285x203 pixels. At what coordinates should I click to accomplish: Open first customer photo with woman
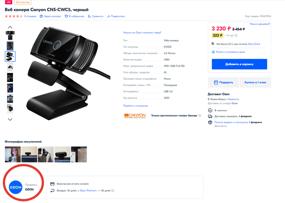pos(12,154)
